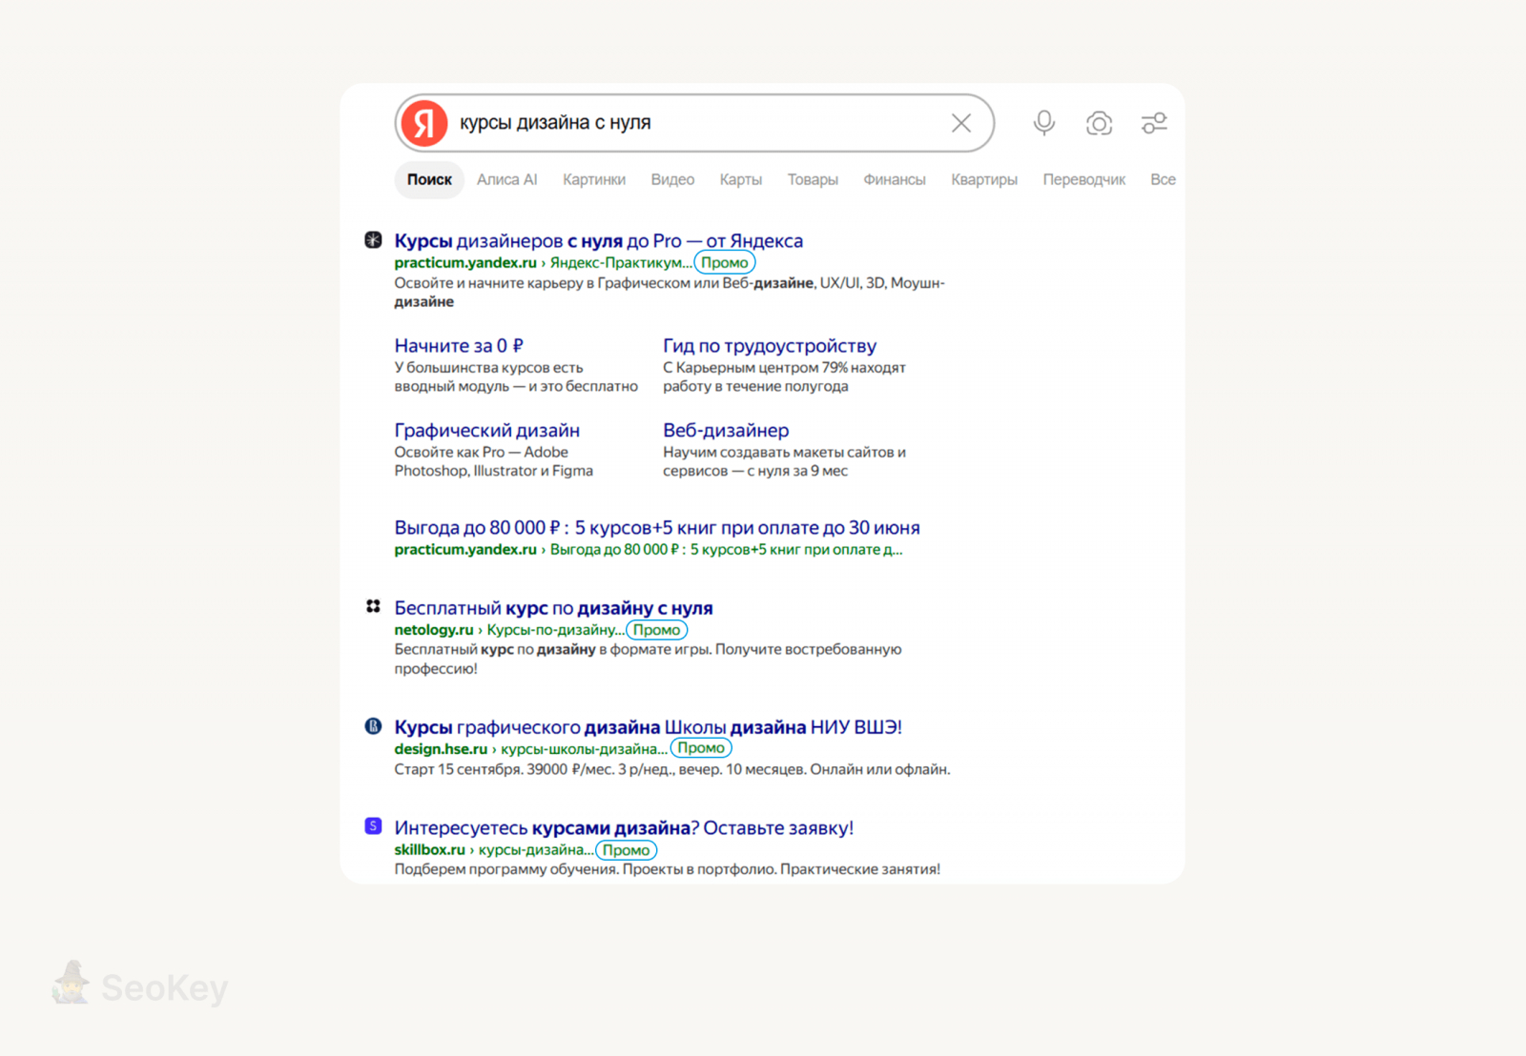Open the 'Графический дизайн' sitelink
Image resolution: width=1526 pixels, height=1056 pixels.
(x=487, y=431)
